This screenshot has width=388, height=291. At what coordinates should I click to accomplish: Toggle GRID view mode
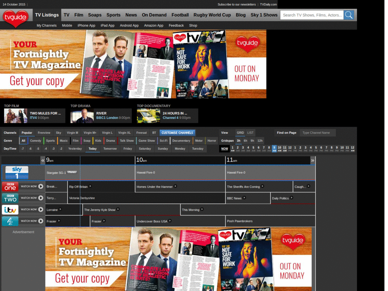click(x=241, y=133)
